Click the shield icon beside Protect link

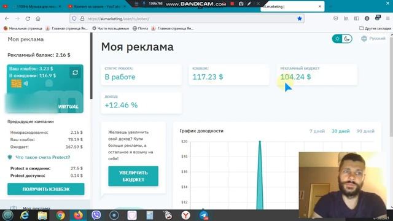[x=10, y=157]
